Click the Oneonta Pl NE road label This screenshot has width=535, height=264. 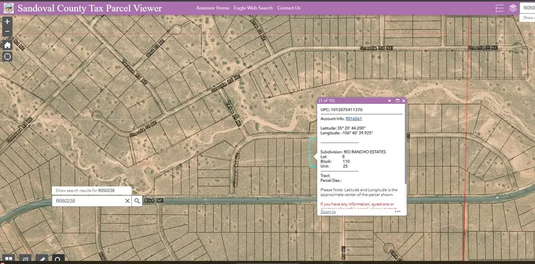click(x=483, y=47)
